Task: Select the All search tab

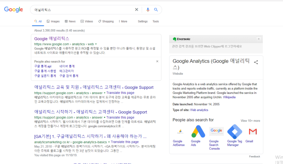Action: click(38, 21)
